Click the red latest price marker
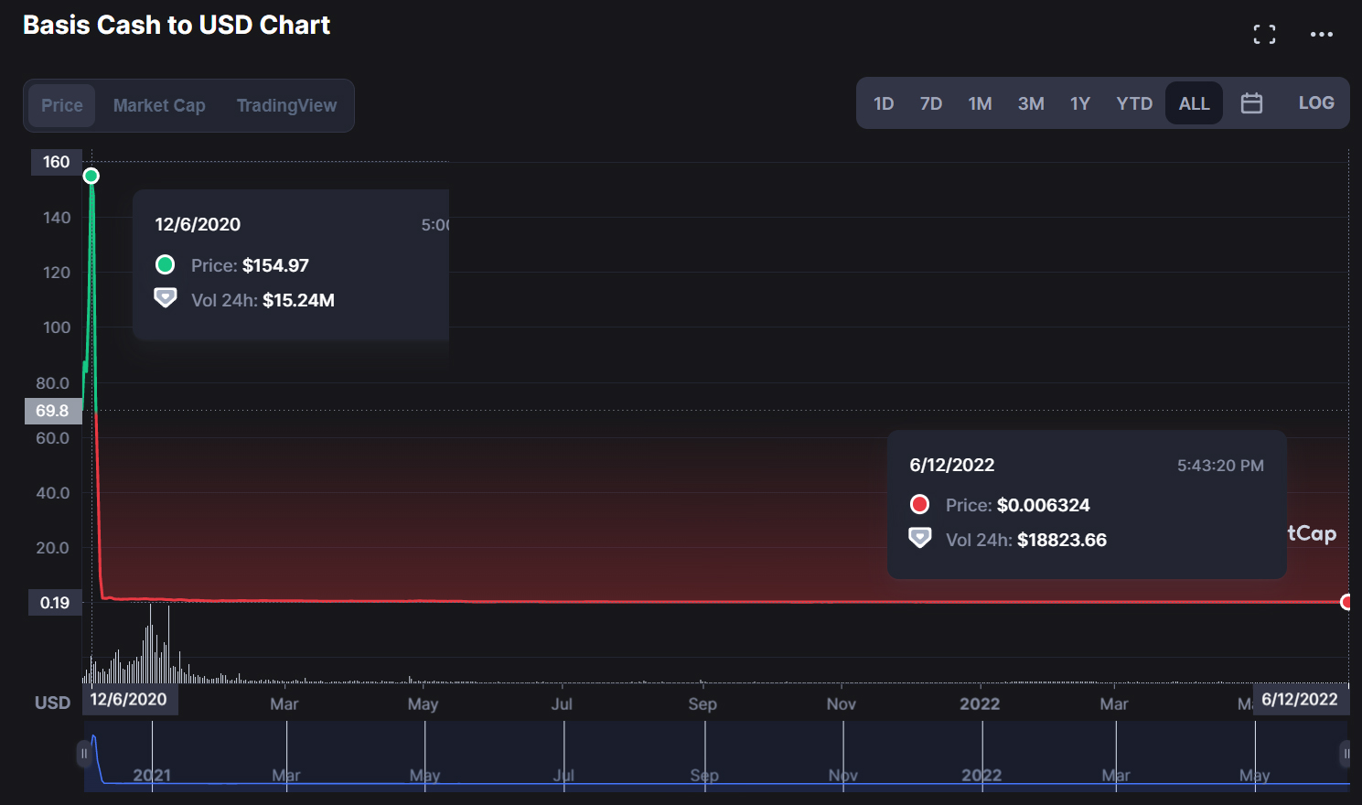 pyautogui.click(x=1346, y=602)
